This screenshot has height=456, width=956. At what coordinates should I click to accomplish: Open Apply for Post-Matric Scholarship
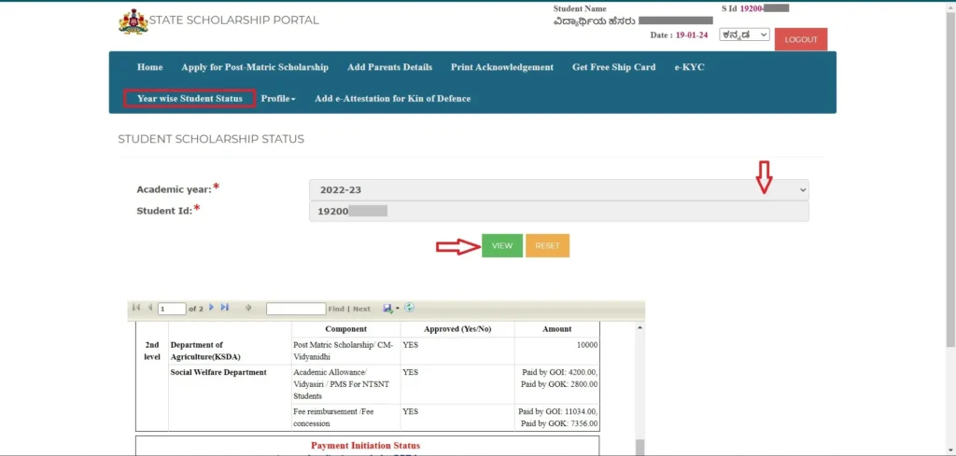[255, 67]
